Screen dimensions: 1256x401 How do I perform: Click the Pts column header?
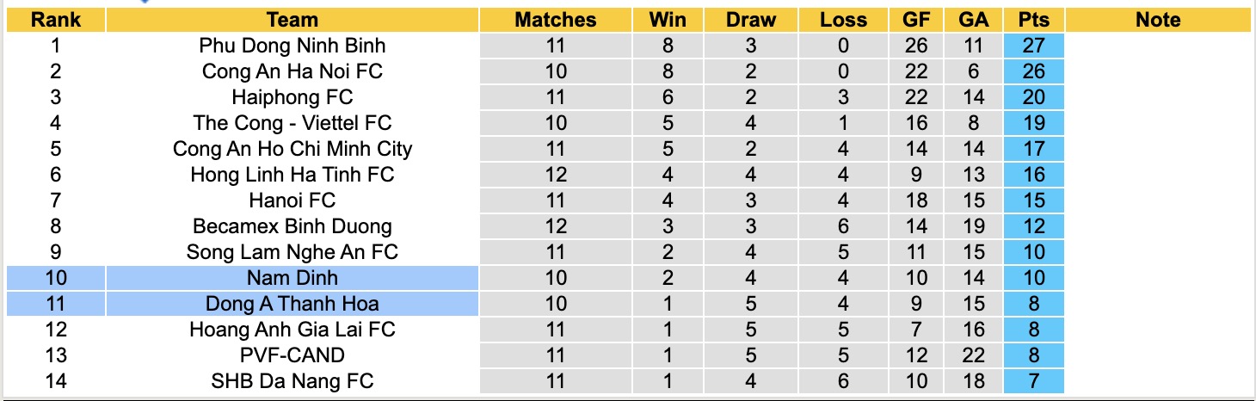click(x=1033, y=20)
